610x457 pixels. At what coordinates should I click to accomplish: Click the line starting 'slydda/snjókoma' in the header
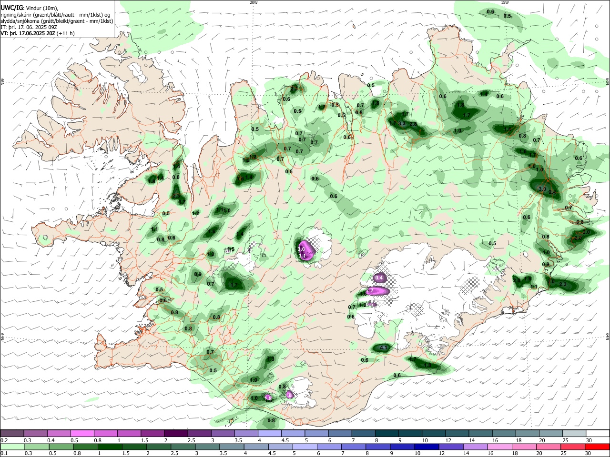(x=57, y=21)
